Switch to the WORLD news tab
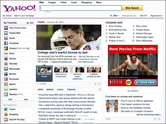The width and height of the screenshot is (166, 124). 50,90
